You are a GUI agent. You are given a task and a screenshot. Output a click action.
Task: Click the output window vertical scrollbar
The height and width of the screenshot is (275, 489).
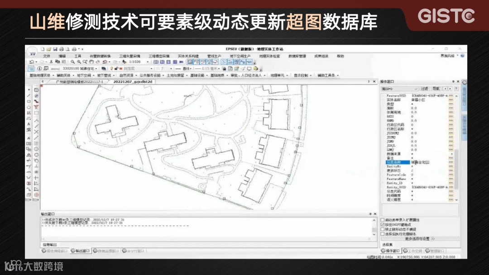coord(374,227)
